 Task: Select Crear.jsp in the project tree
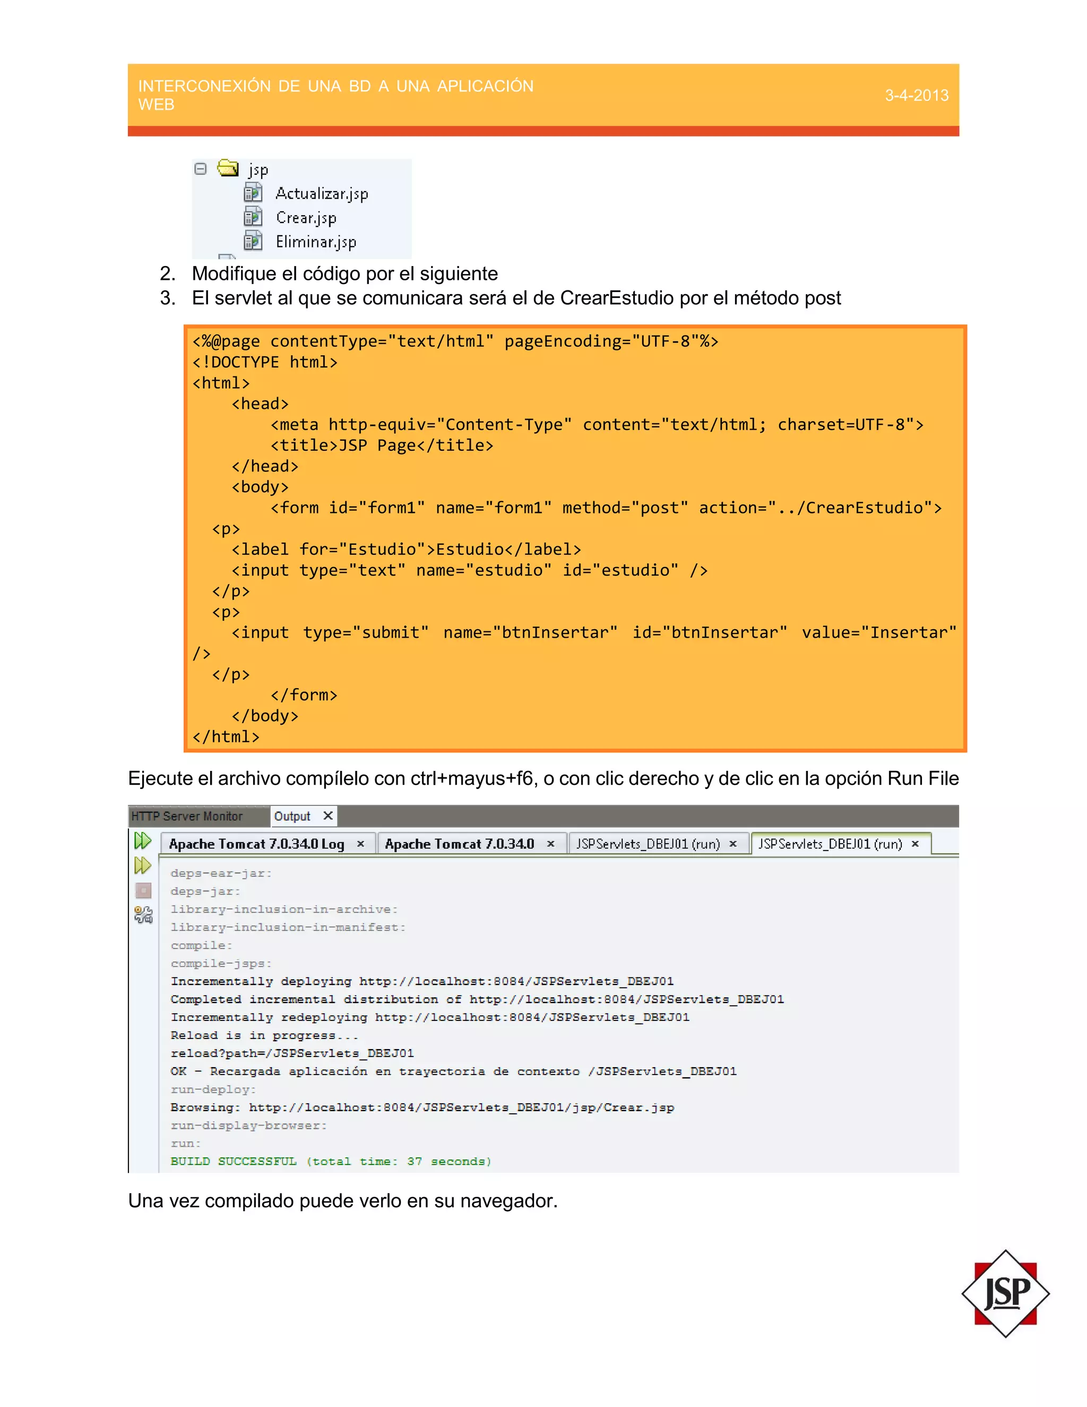[x=306, y=218]
